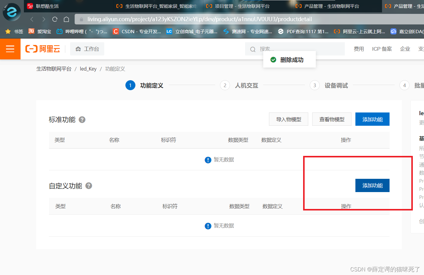The height and width of the screenshot is (275, 424).
Task: Select step 3 设备调试
Action: tap(329, 85)
